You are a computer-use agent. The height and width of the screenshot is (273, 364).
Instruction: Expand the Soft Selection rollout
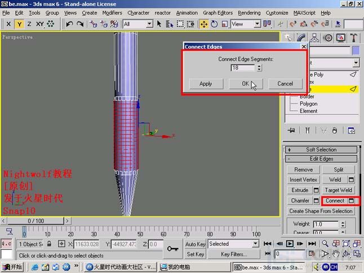point(321,150)
